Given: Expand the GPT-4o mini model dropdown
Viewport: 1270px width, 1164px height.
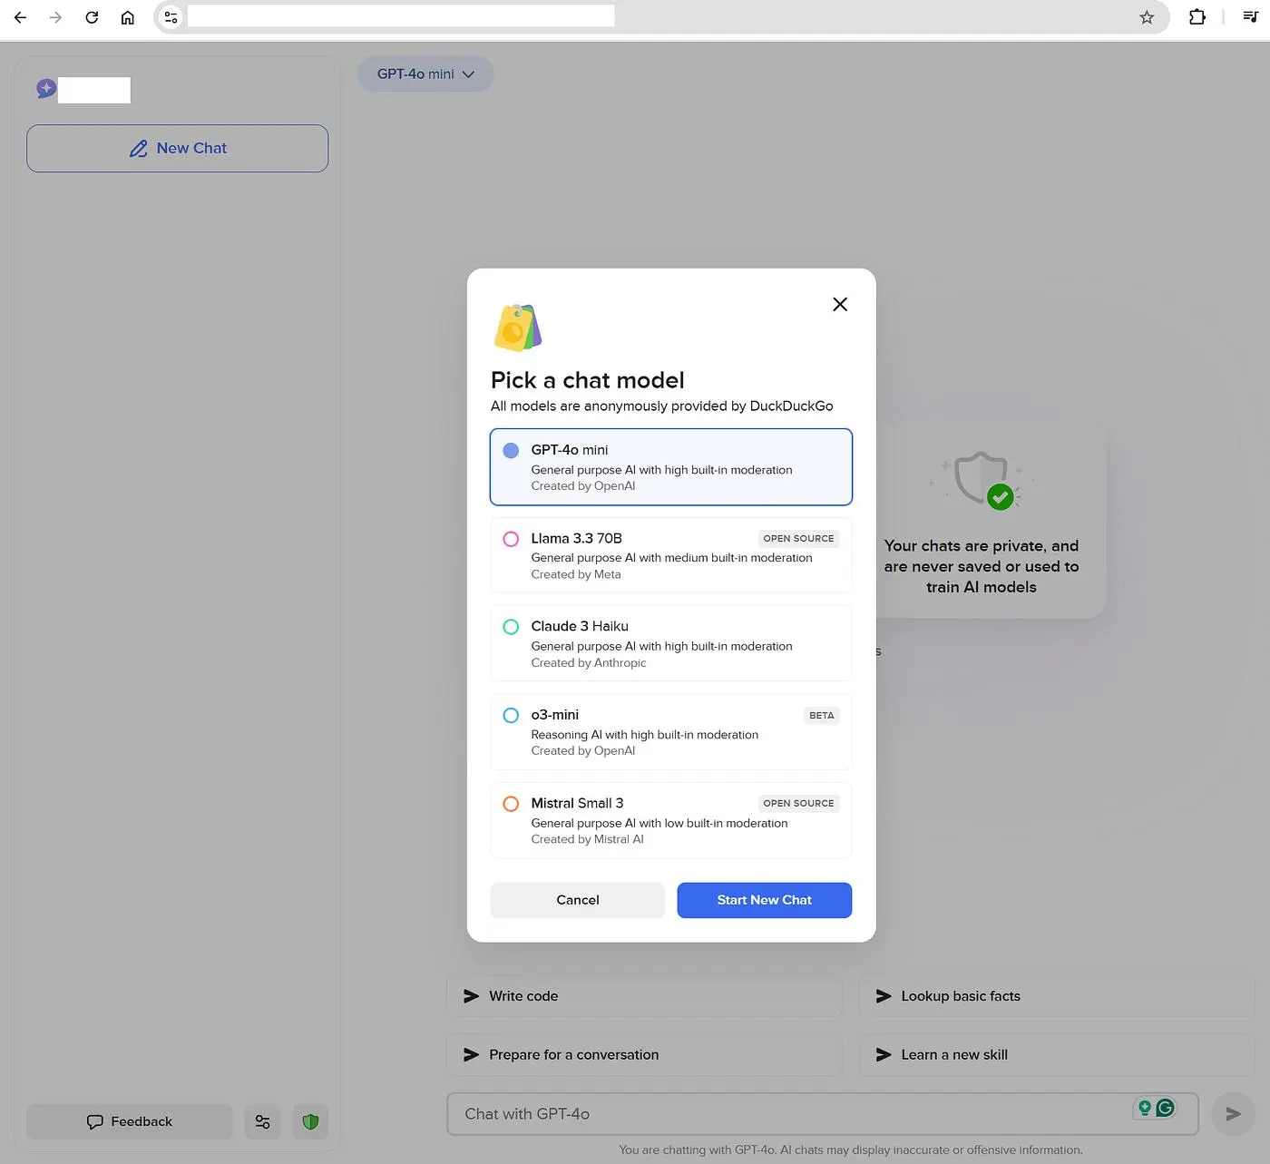Looking at the screenshot, I should (425, 74).
